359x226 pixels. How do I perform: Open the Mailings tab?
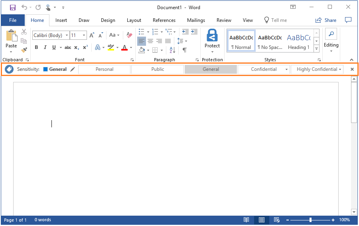(x=196, y=20)
